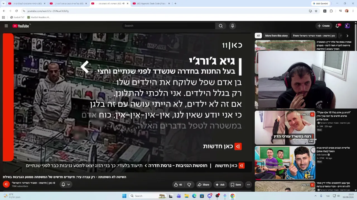Switch to the first Chrome tab
The width and height of the screenshot is (357, 200).
tap(26, 4)
